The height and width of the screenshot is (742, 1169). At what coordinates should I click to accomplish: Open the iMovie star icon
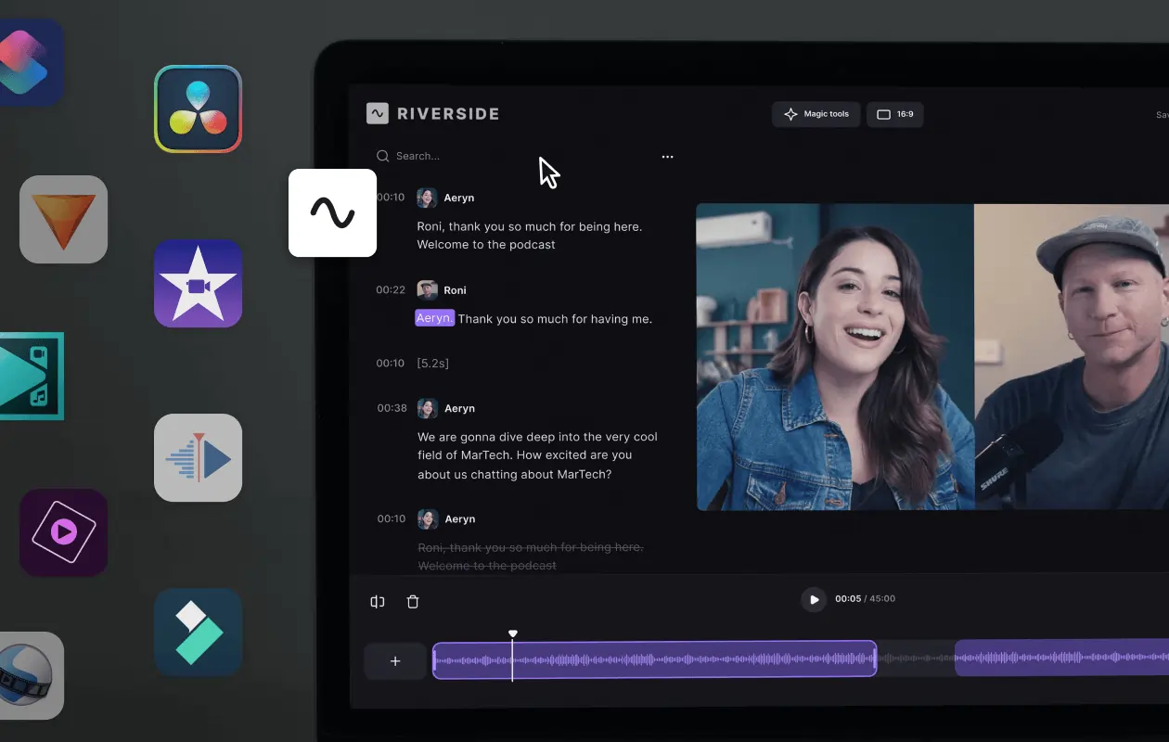pyautogui.click(x=198, y=284)
